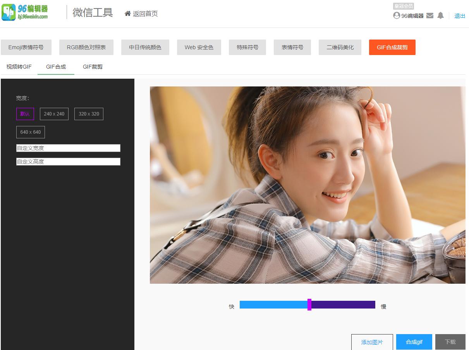Viewport: 469px width, 350px height.
Task: Open the 二维码美化 tool
Action: [340, 47]
